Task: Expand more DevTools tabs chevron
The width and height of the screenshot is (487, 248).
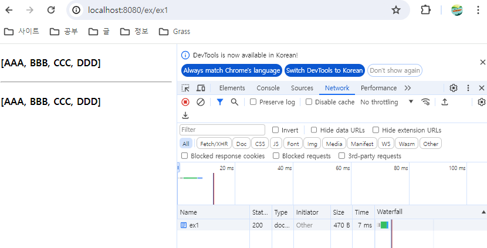Action: tap(408, 88)
